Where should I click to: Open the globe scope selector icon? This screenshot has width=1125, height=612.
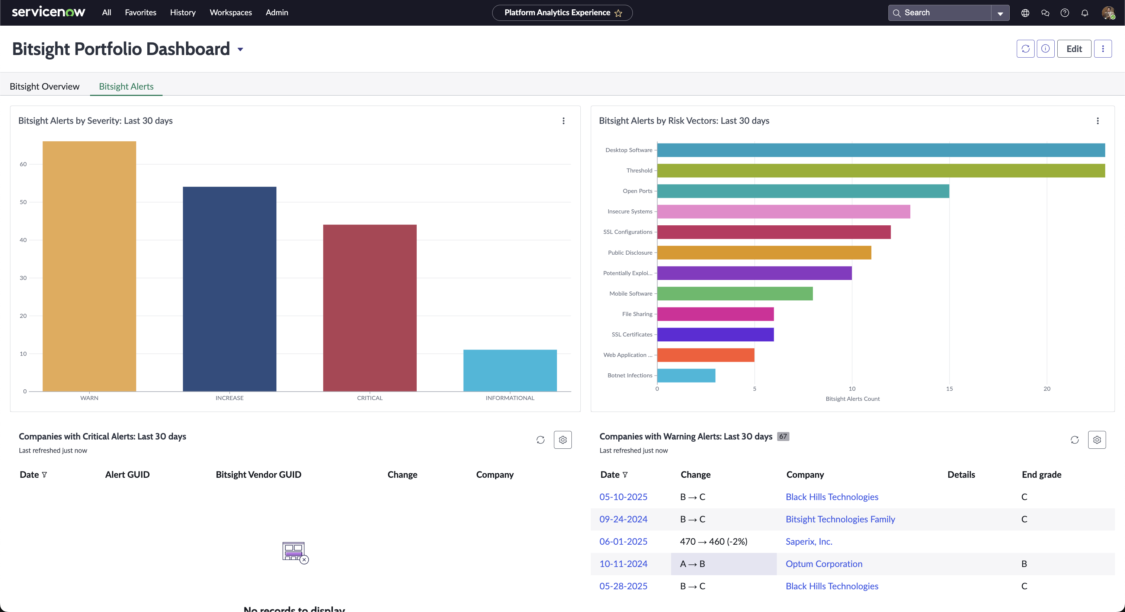click(x=1025, y=13)
